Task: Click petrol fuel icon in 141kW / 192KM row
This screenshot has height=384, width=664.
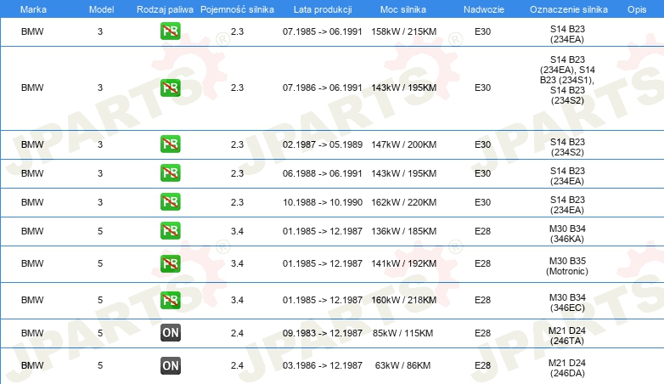Action: click(x=170, y=263)
